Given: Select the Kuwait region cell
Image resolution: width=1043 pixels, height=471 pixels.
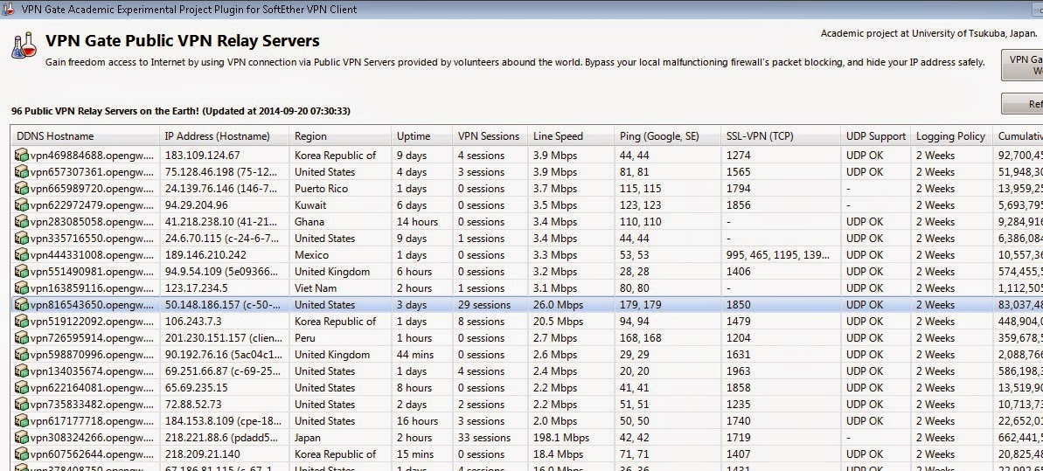Looking at the screenshot, I should [x=310, y=205].
